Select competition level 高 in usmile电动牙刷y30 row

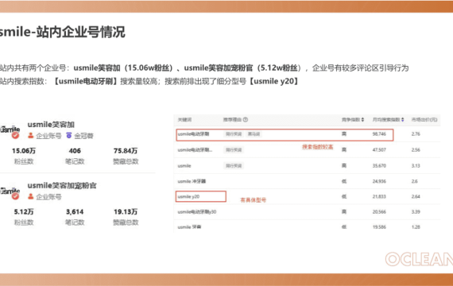click(x=344, y=212)
